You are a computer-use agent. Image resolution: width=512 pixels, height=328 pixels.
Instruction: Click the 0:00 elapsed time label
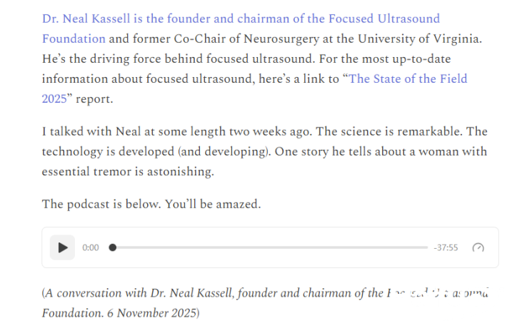tap(91, 247)
